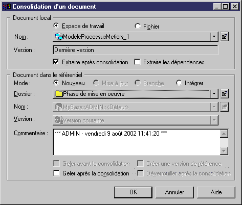
Task: Click the application icon in title bar
Action: pyautogui.click(x=7, y=7)
